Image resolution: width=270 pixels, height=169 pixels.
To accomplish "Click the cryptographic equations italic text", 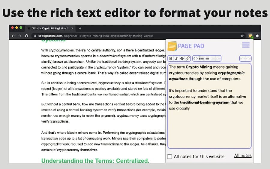I will (207, 76).
